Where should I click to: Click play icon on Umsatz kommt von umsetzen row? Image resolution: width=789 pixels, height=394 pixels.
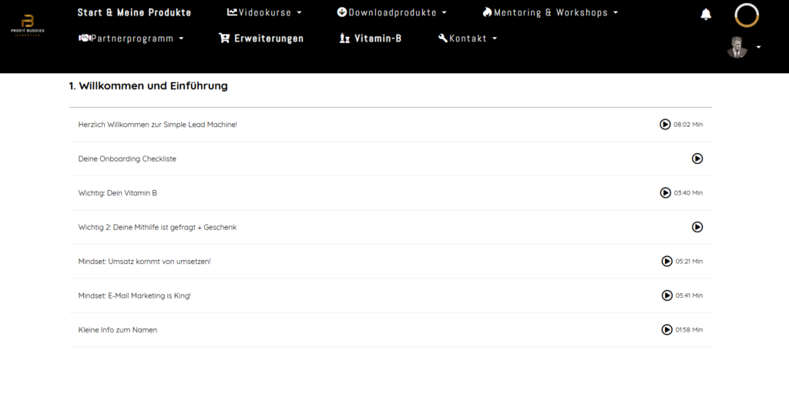coord(666,262)
